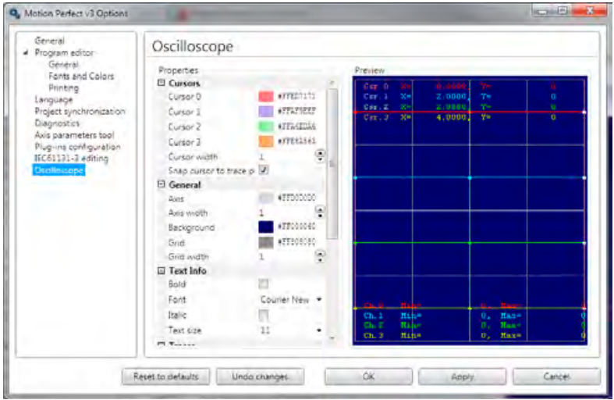This screenshot has height=400, width=614.
Task: Pick the Cursor 1 purple color swatch
Action: point(266,112)
